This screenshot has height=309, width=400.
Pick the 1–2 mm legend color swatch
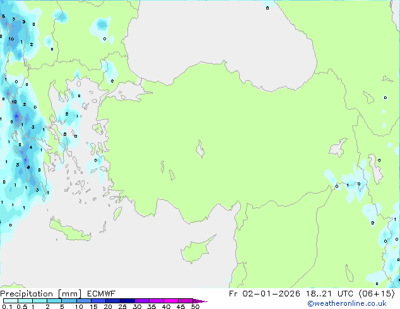coord(40,301)
